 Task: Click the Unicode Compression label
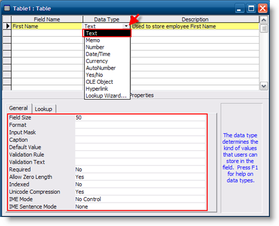click(x=35, y=192)
